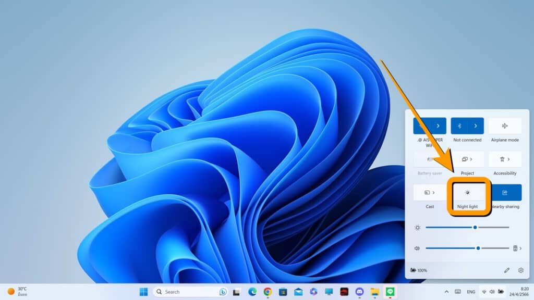Viewport: 534px width, 300px height.
Task: Open the Accessibility options tile
Action: point(505,159)
